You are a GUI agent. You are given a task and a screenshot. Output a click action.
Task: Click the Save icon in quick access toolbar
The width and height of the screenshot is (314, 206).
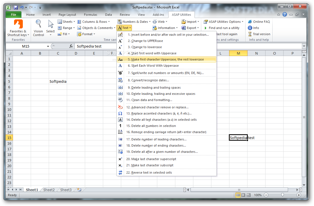click(x=16, y=8)
